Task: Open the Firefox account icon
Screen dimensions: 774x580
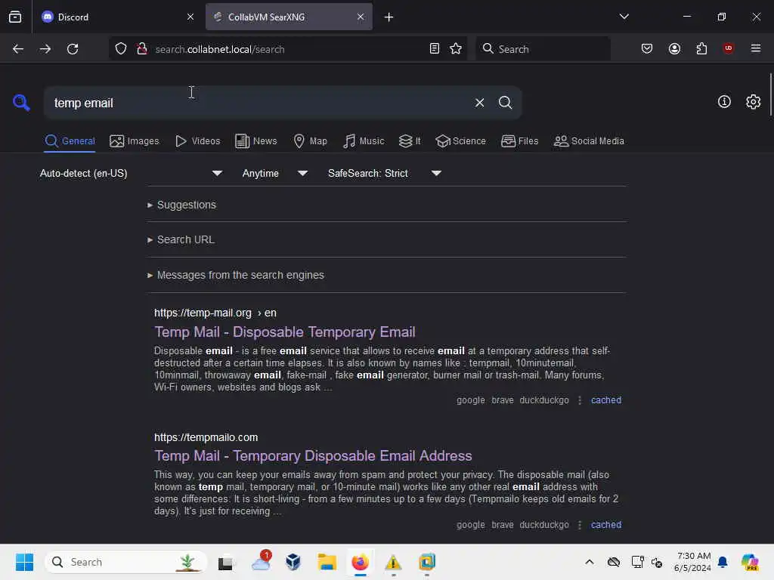Action: [x=674, y=49]
